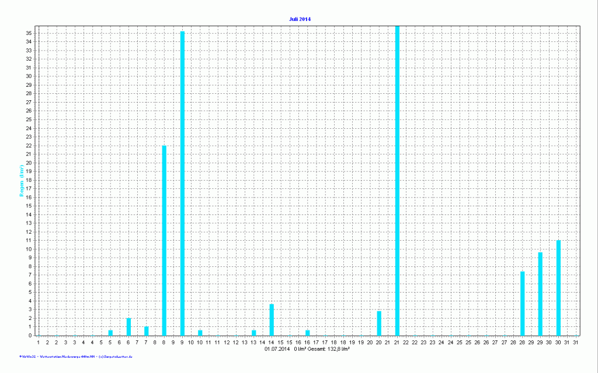
Task: Click x-axis day label 31
Action: tap(576, 343)
